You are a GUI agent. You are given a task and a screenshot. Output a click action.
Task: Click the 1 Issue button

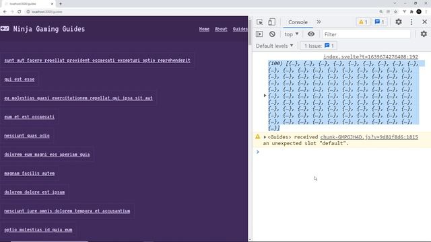319,46
